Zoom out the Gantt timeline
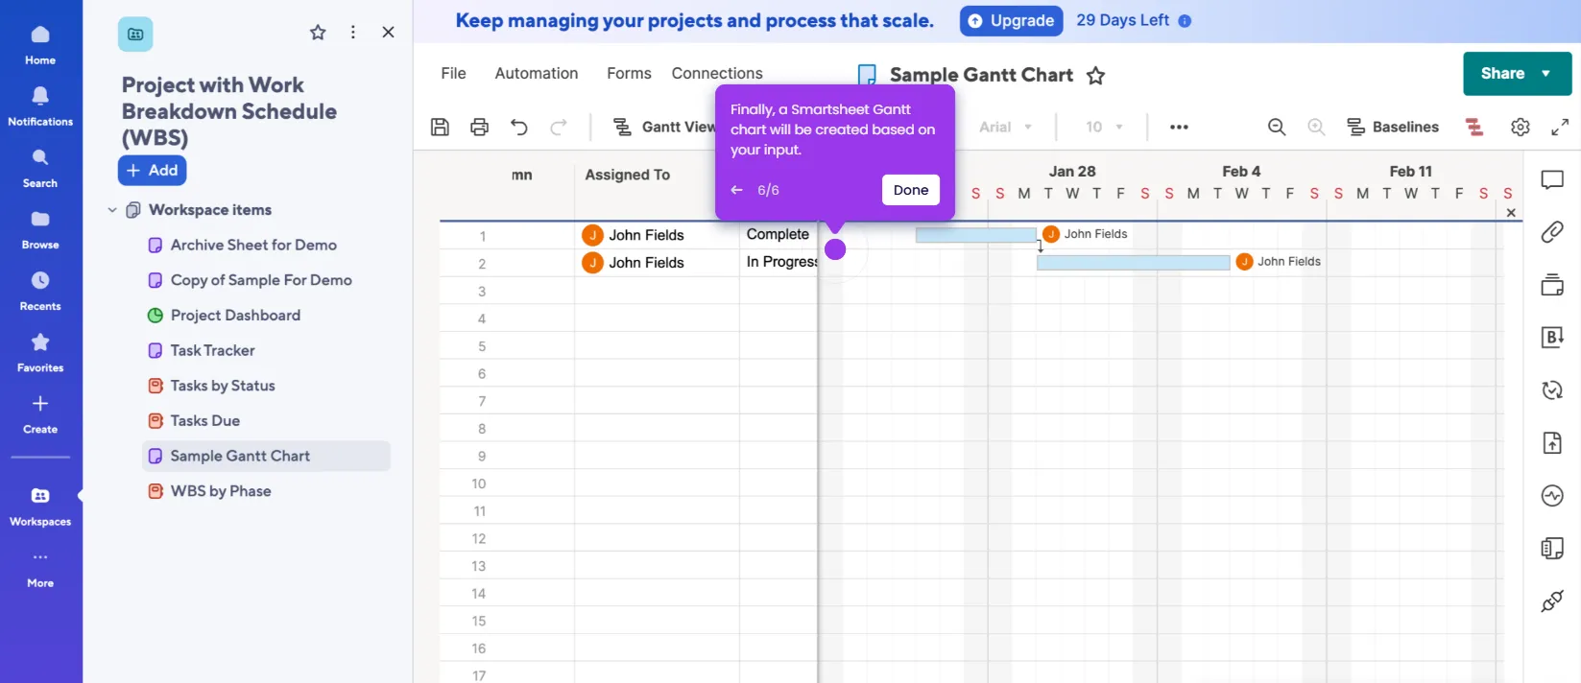1581x683 pixels. 1277,127
